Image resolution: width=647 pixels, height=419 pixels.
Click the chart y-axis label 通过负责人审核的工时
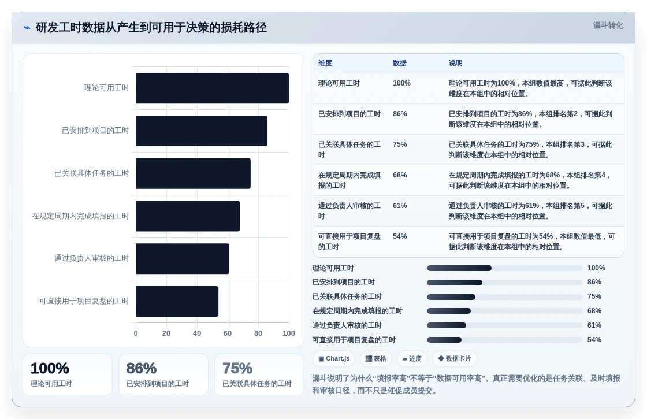pos(92,258)
